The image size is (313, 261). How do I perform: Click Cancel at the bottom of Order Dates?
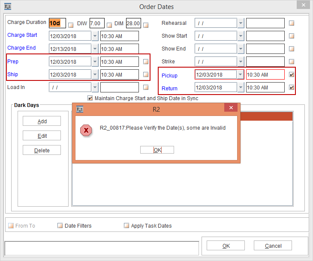(x=273, y=246)
